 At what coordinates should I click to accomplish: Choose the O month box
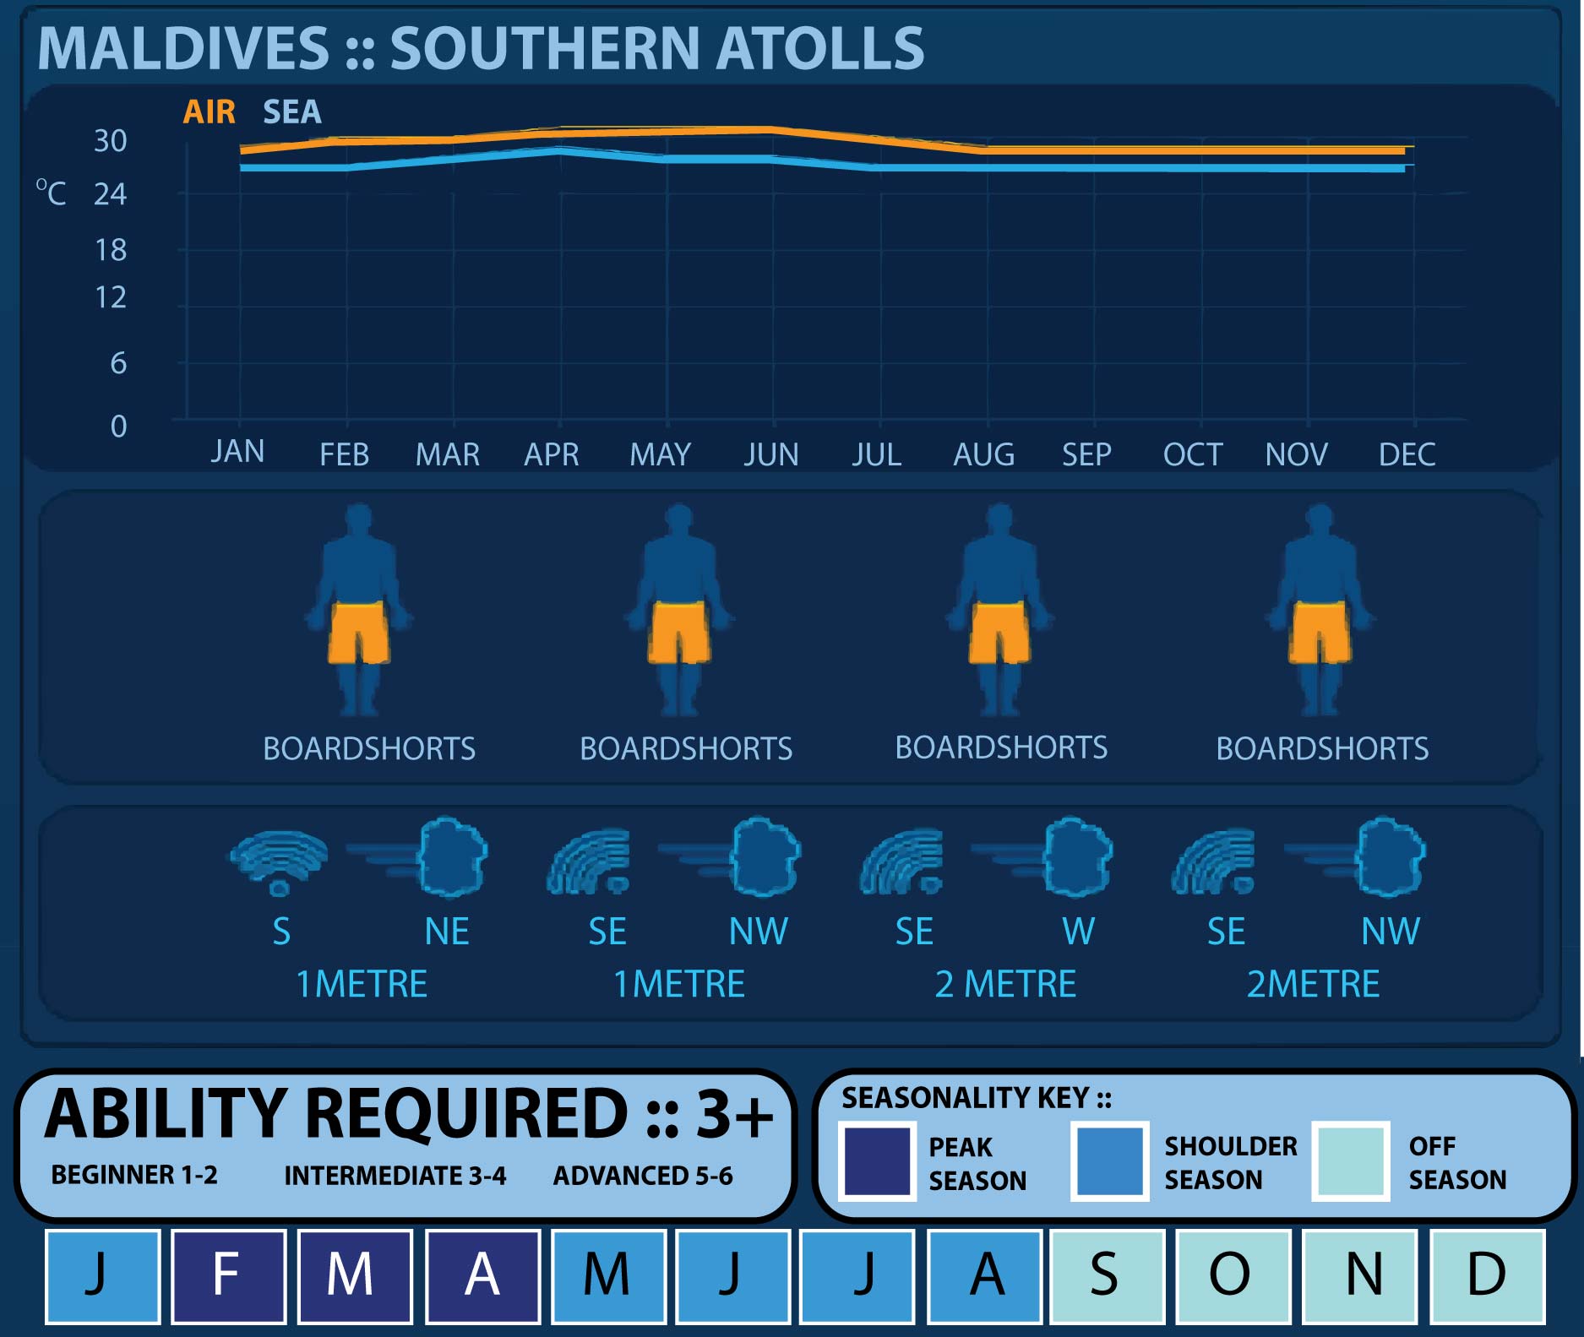click(1233, 1275)
